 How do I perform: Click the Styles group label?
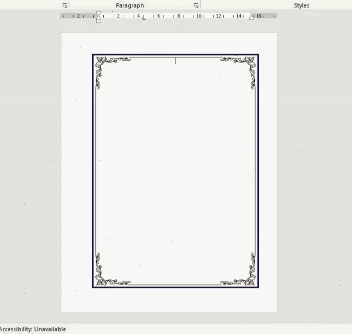[302, 6]
